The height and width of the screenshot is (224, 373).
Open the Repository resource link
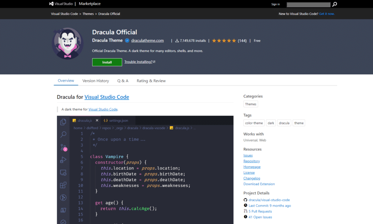(x=251, y=161)
